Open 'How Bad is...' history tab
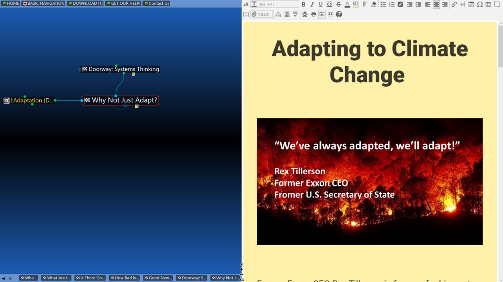The width and height of the screenshot is (503, 282). [x=124, y=278]
